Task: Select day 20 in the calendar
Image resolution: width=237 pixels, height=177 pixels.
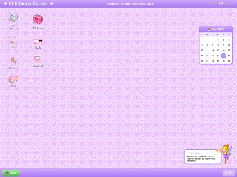Action: [x=207, y=56]
